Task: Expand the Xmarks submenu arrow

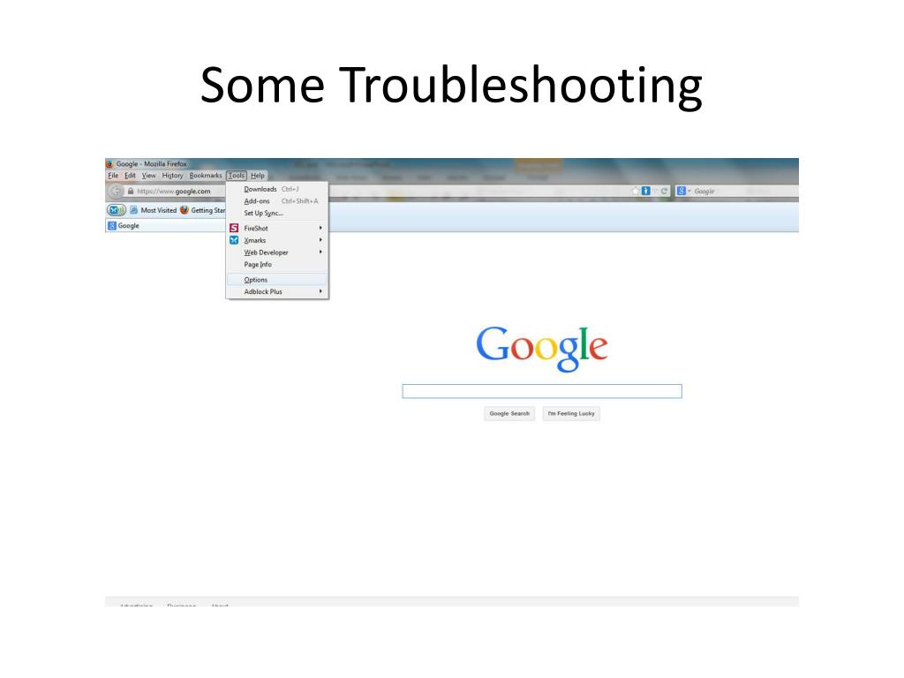Action: pyautogui.click(x=320, y=240)
